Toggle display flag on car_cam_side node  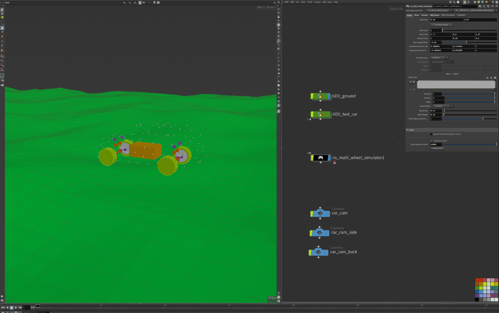click(328, 233)
